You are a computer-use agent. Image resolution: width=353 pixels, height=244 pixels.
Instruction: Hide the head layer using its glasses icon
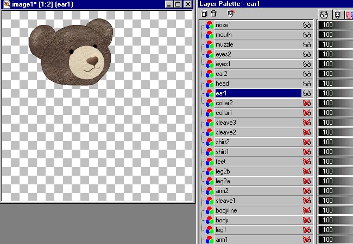(x=307, y=84)
